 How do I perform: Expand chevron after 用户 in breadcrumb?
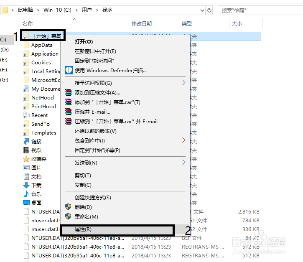click(97, 10)
